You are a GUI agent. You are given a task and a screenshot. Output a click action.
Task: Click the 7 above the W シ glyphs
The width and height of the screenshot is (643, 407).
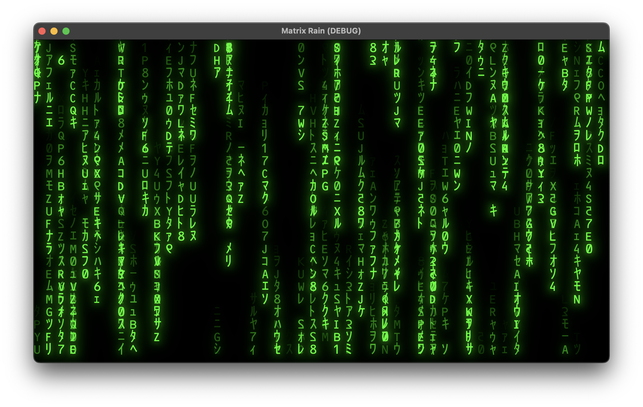pos(301,111)
